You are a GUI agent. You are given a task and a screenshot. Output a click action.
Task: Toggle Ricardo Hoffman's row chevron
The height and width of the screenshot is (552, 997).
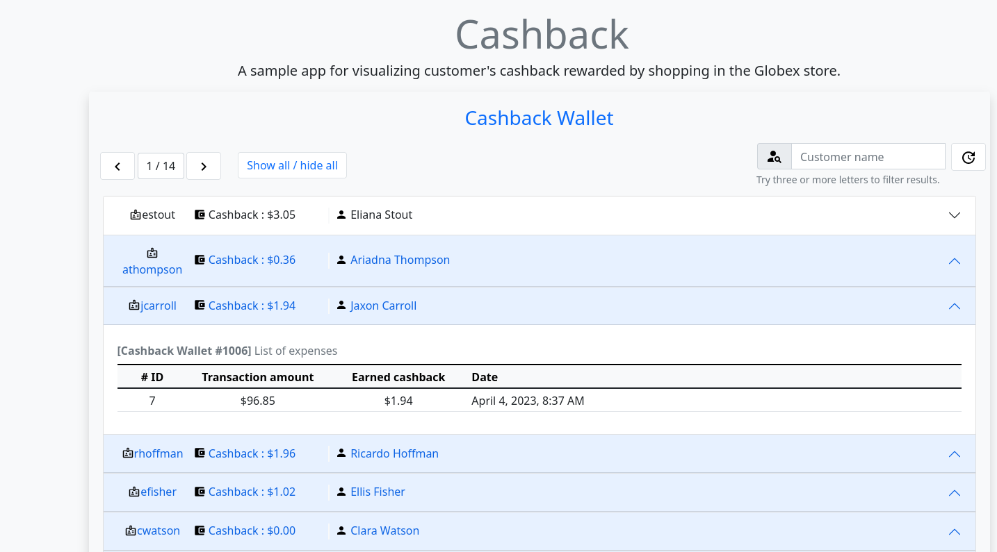(x=955, y=454)
